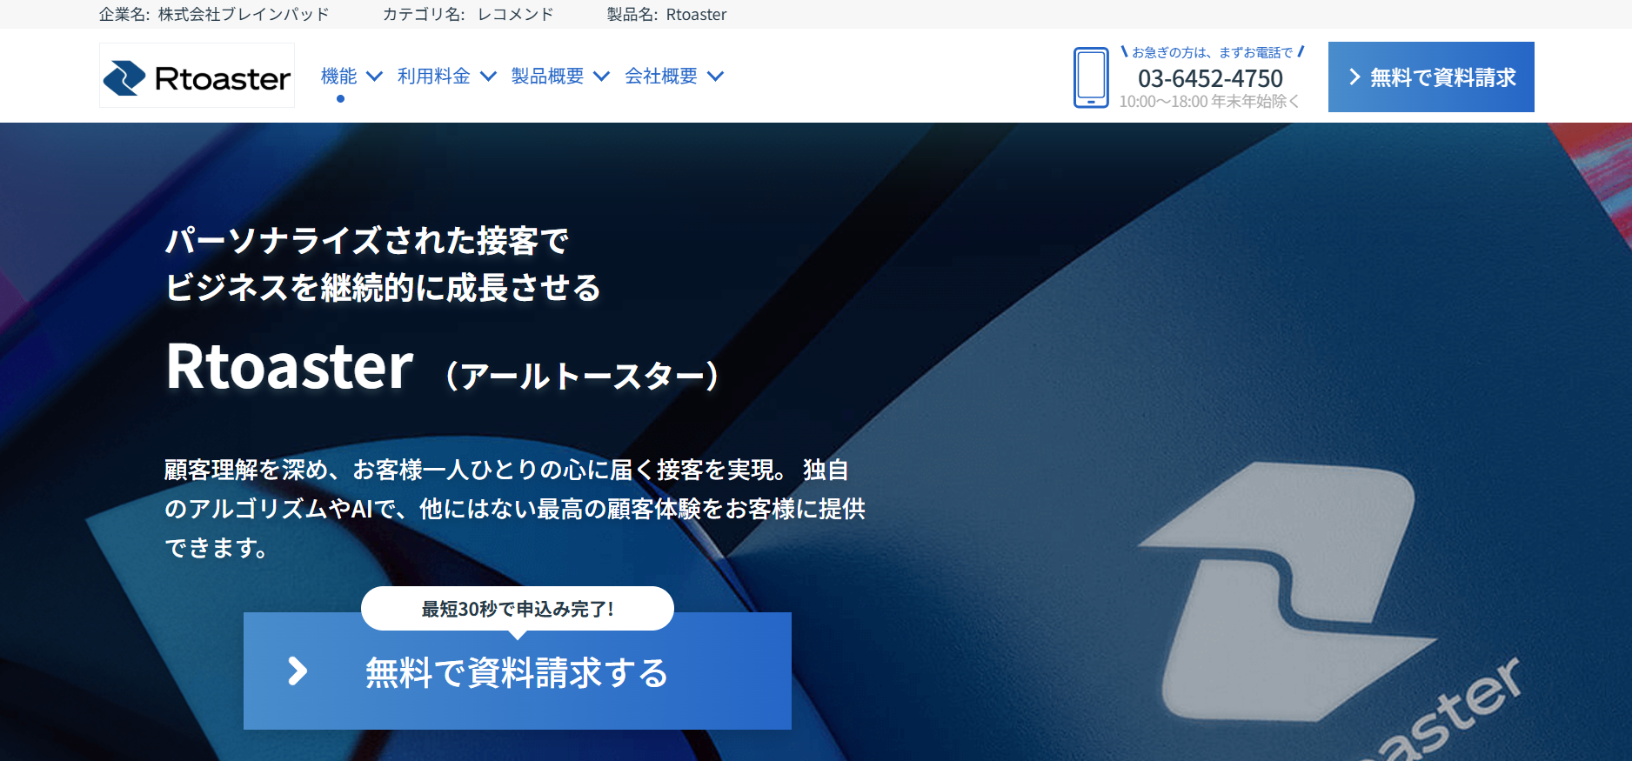
Task: Expand the 製品概要 dropdown chevron
Action: coord(601,77)
